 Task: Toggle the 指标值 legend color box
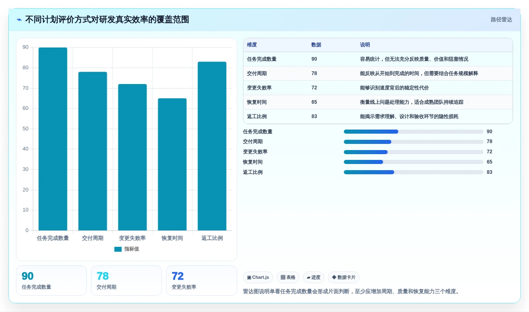[x=118, y=249]
